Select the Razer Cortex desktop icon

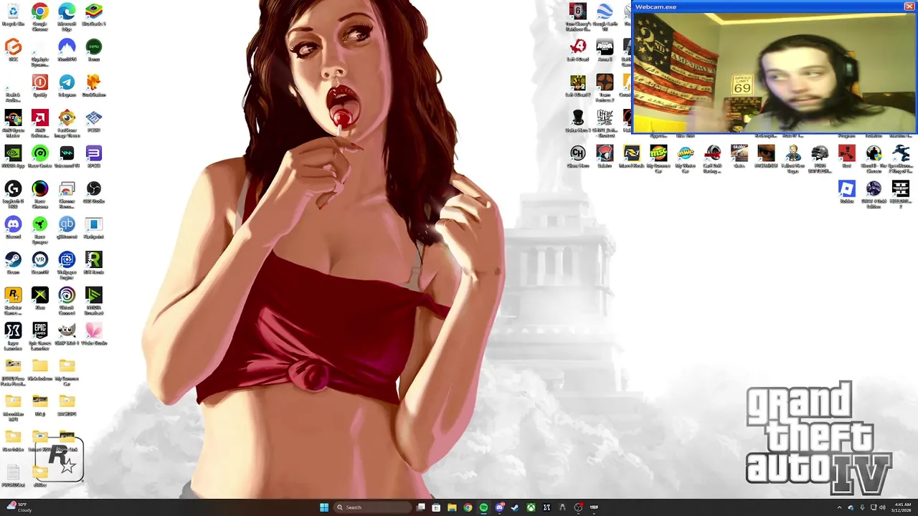(x=40, y=157)
